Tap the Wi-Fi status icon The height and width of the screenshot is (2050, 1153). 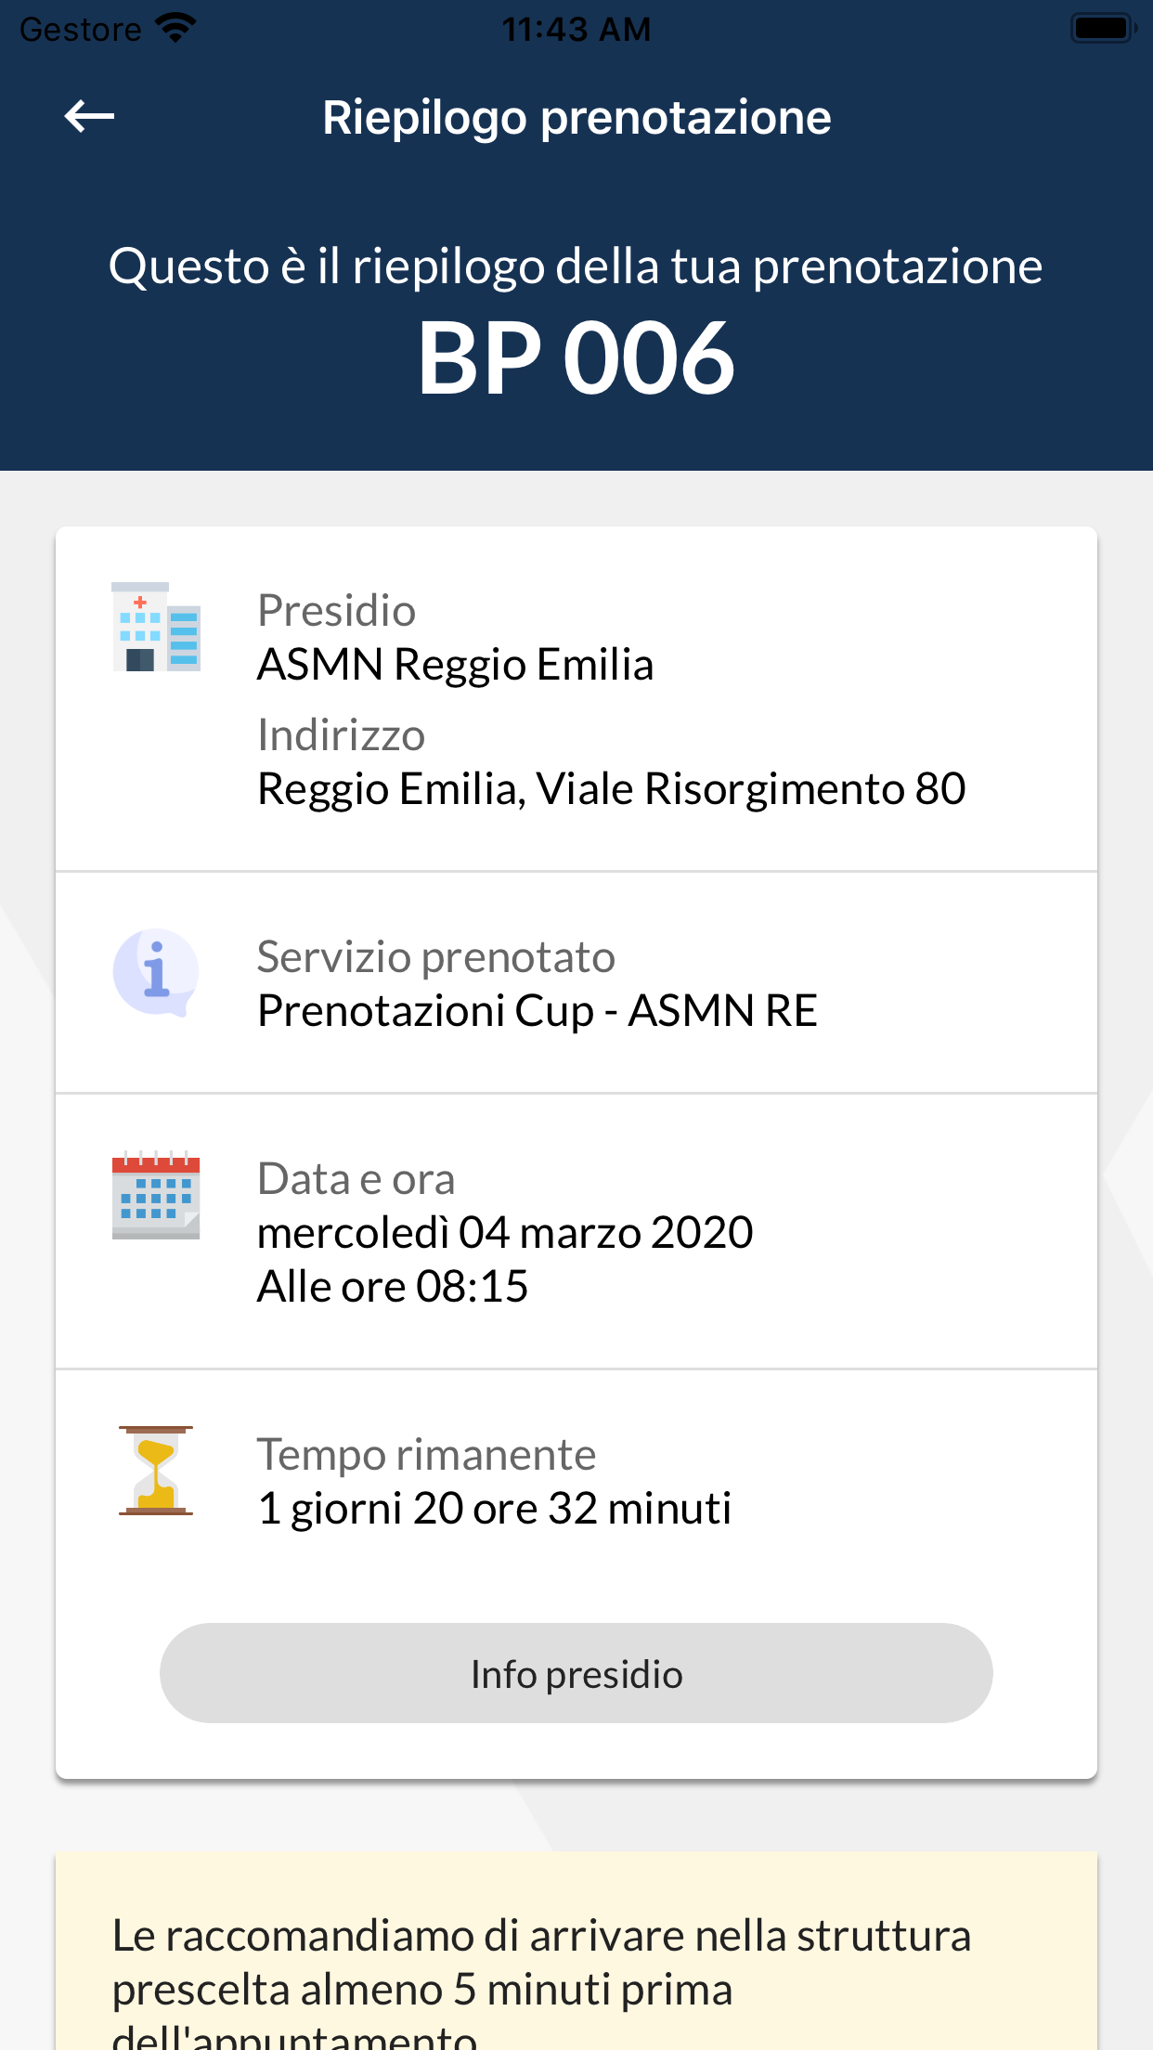point(175,28)
